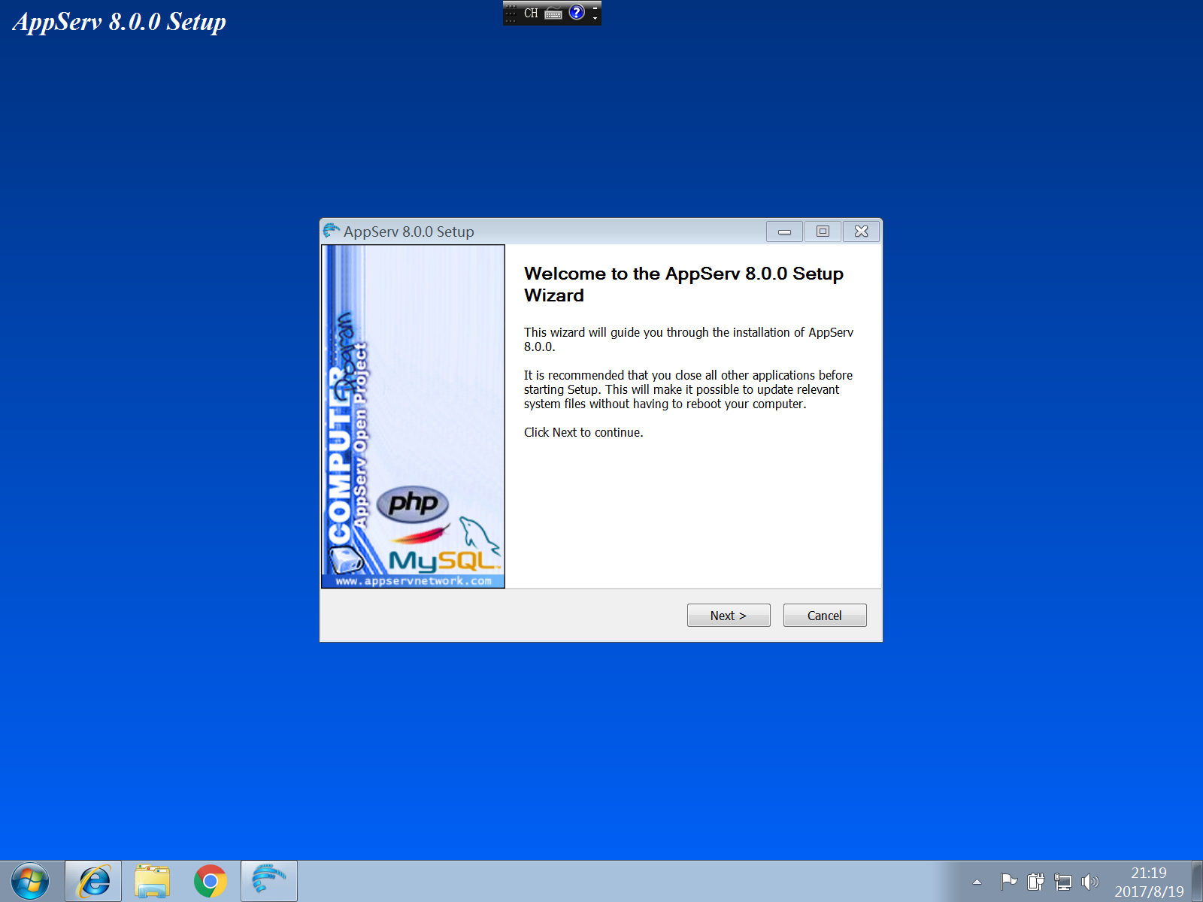Click the language bar keyboard icon

point(553,13)
